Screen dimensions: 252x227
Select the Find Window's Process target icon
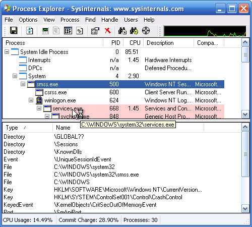click(146, 31)
